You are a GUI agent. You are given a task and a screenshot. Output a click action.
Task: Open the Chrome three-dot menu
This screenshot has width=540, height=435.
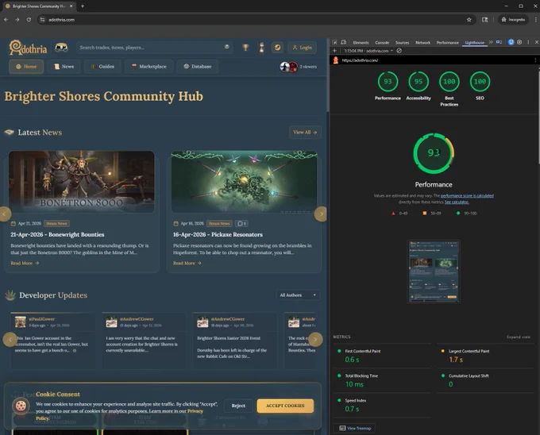pos(535,20)
